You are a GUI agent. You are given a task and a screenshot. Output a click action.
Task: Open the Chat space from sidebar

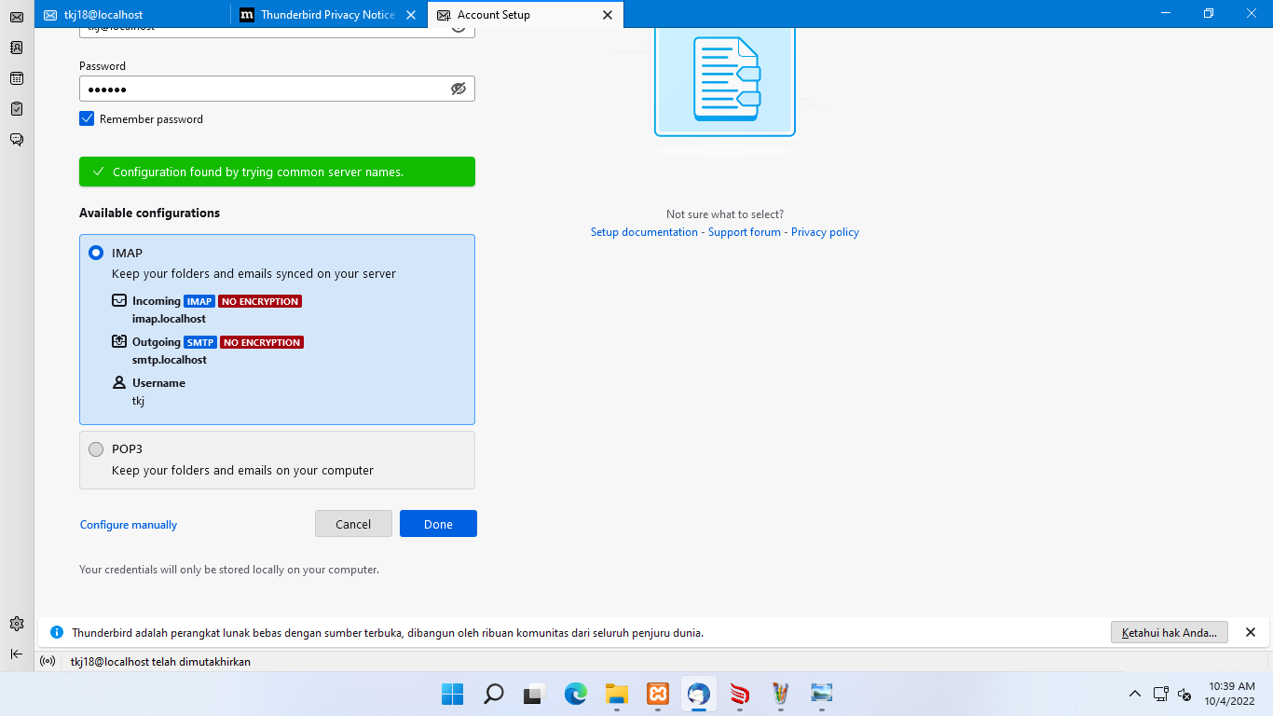click(17, 140)
